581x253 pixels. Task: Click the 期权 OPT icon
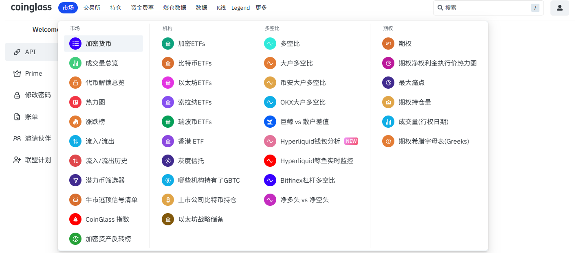coord(388,44)
